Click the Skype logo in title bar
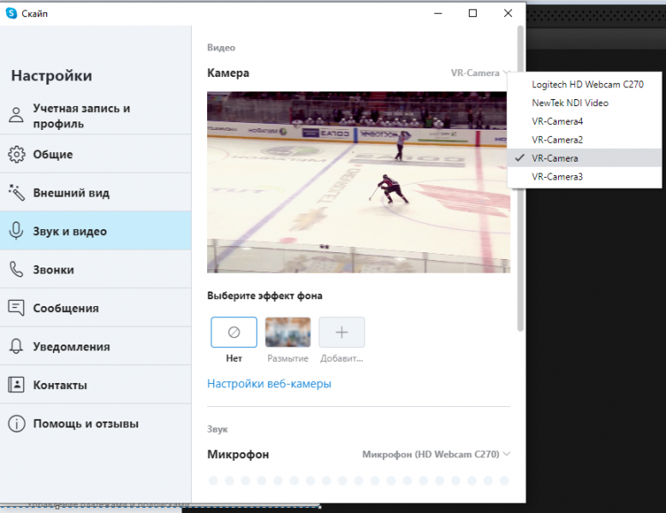This screenshot has width=666, height=513. pyautogui.click(x=11, y=13)
